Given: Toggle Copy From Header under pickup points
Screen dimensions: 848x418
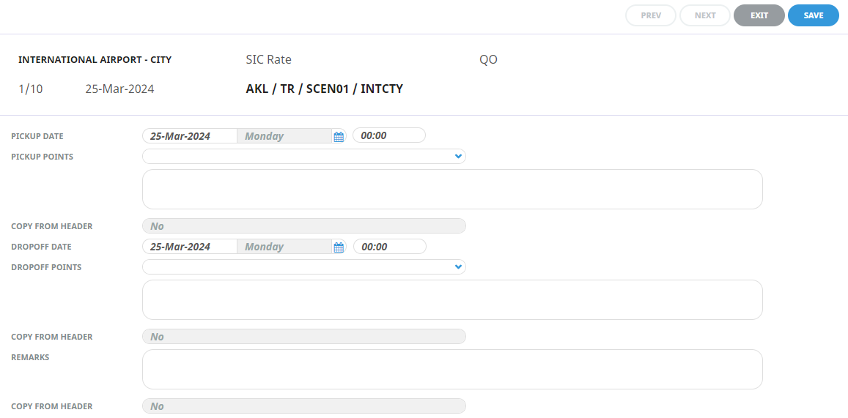Looking at the screenshot, I should click(303, 226).
